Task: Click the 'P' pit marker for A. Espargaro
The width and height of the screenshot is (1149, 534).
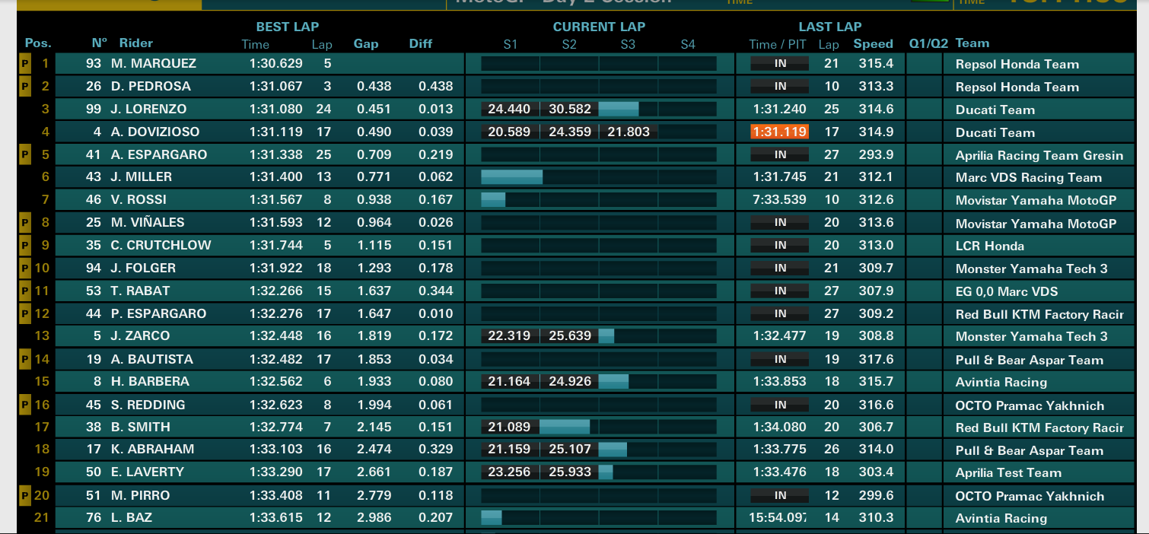Action: [x=24, y=155]
